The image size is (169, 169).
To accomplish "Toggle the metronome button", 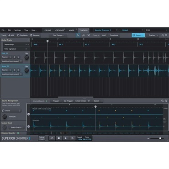I will 72,138.
